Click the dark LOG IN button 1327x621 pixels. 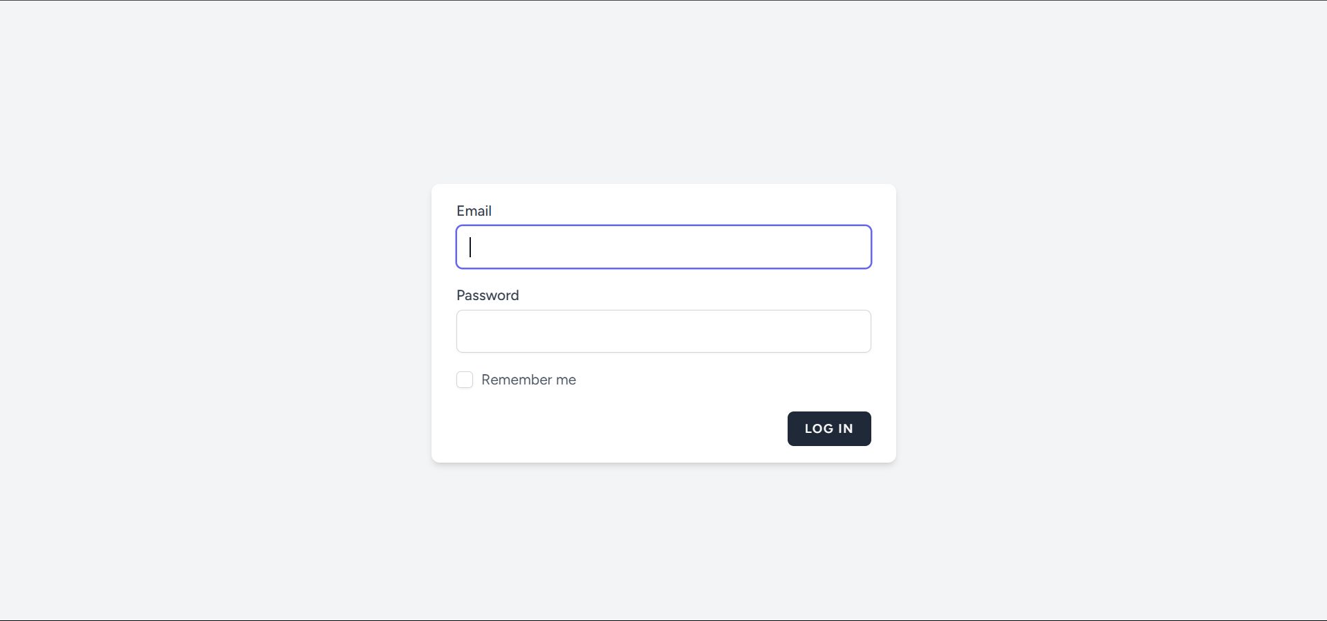coord(828,429)
